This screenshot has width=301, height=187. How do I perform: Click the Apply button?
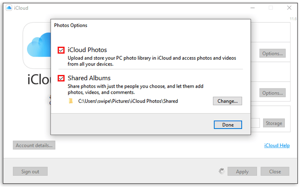pyautogui.click(x=242, y=171)
